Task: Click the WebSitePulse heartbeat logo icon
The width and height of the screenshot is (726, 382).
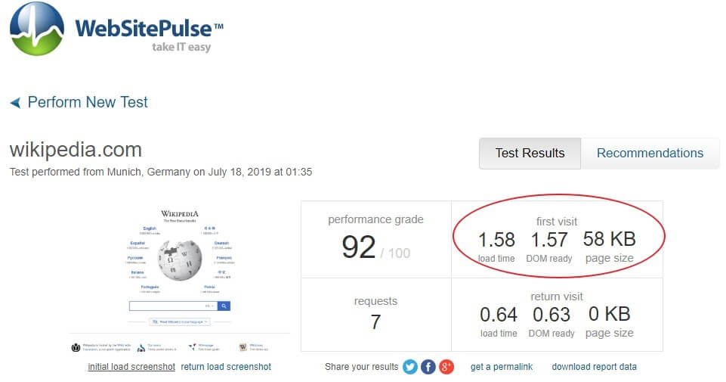Action: point(36,29)
